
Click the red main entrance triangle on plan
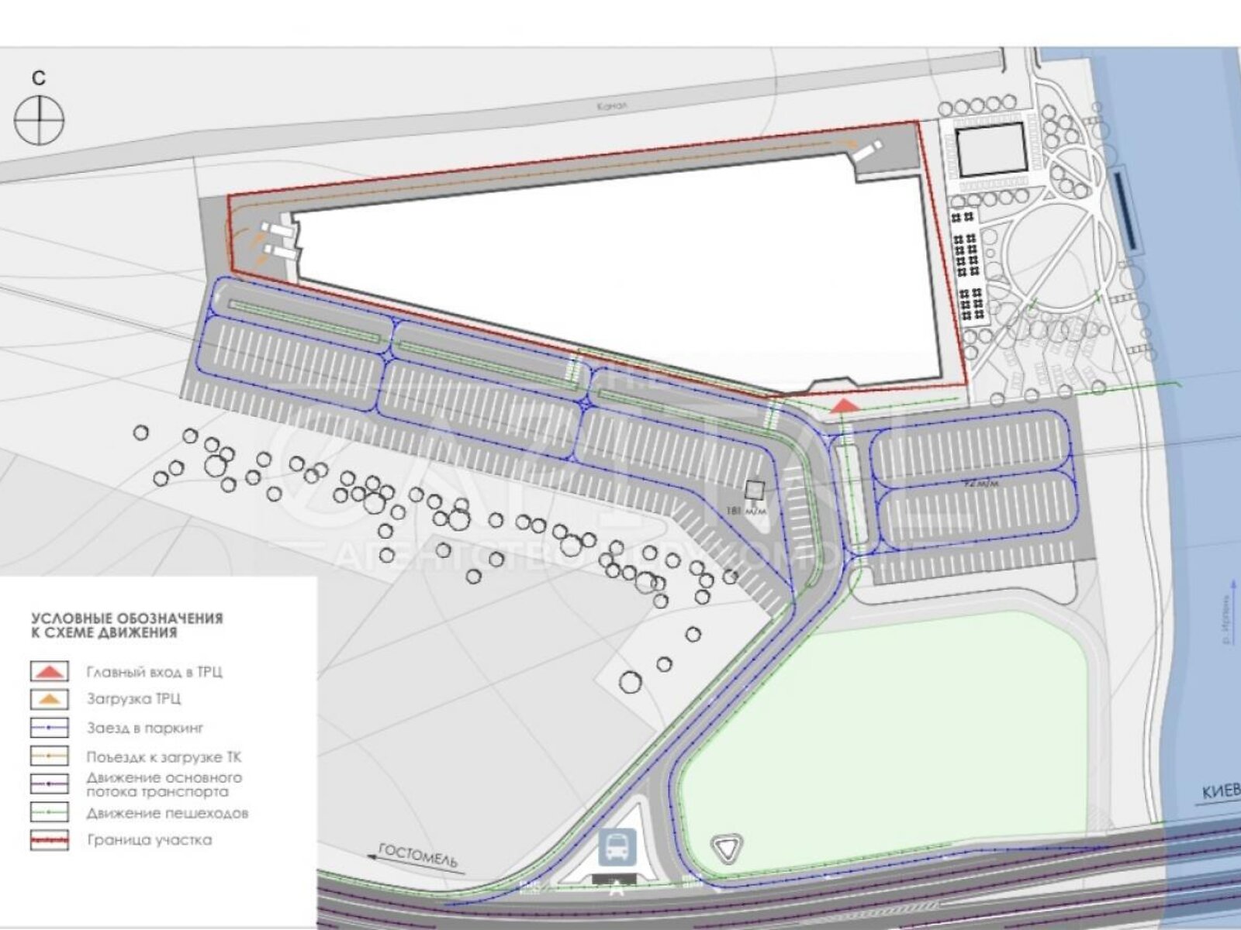pyautogui.click(x=845, y=405)
